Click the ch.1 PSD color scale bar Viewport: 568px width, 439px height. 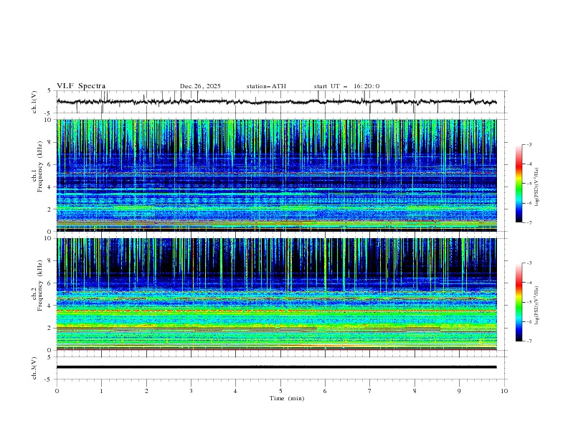[519, 184]
